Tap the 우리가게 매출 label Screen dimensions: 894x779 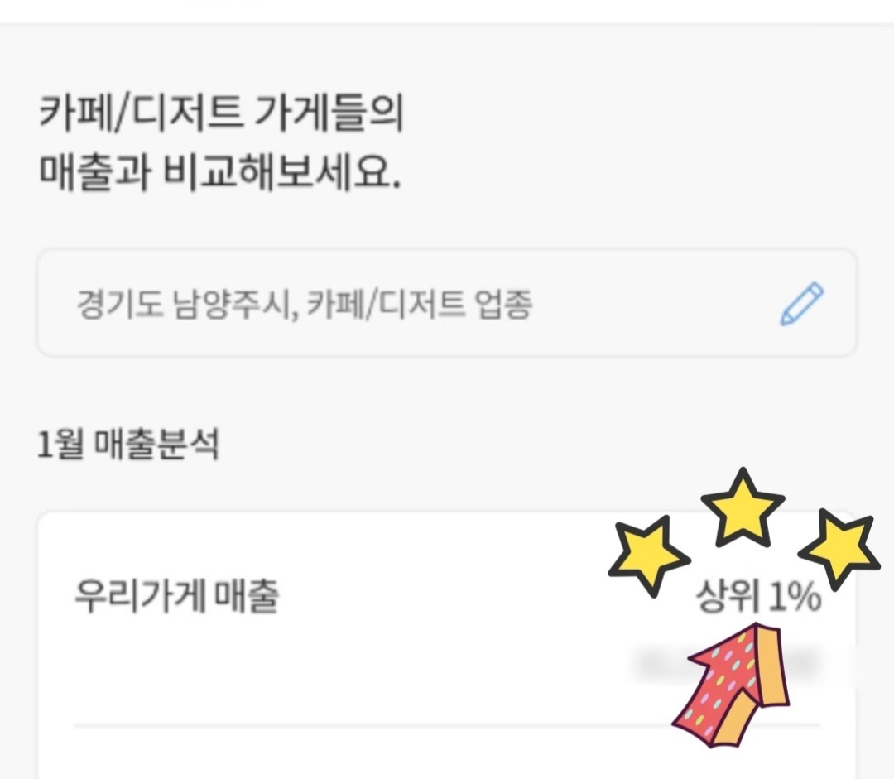(x=176, y=597)
